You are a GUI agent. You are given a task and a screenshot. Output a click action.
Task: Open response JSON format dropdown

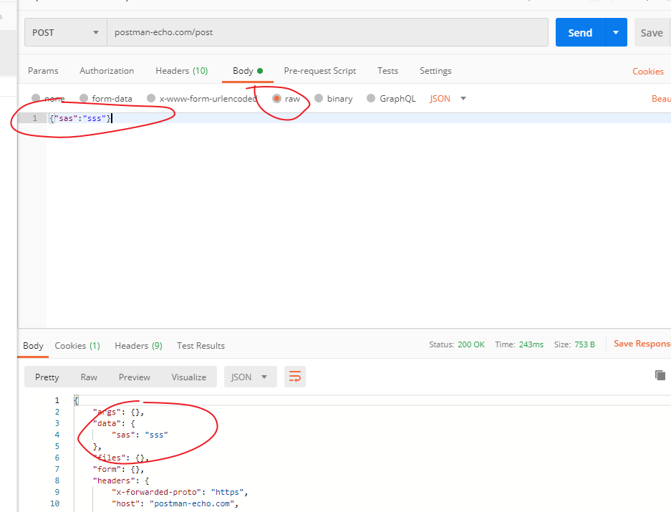coord(250,377)
